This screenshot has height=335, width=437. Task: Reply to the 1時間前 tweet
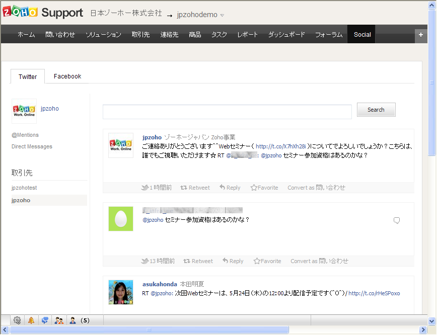pyautogui.click(x=230, y=188)
